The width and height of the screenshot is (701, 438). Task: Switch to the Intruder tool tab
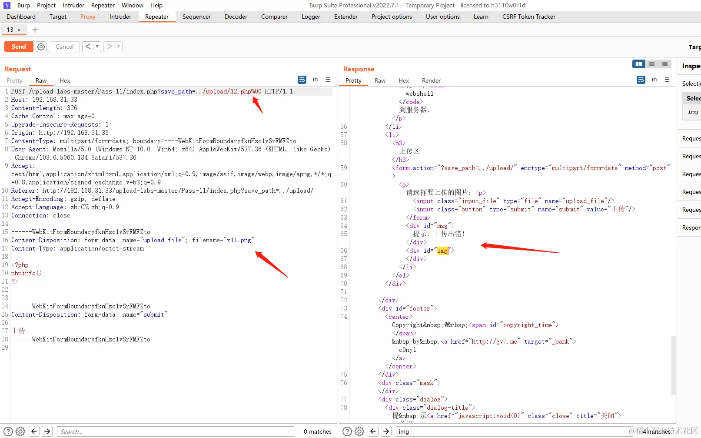point(120,17)
